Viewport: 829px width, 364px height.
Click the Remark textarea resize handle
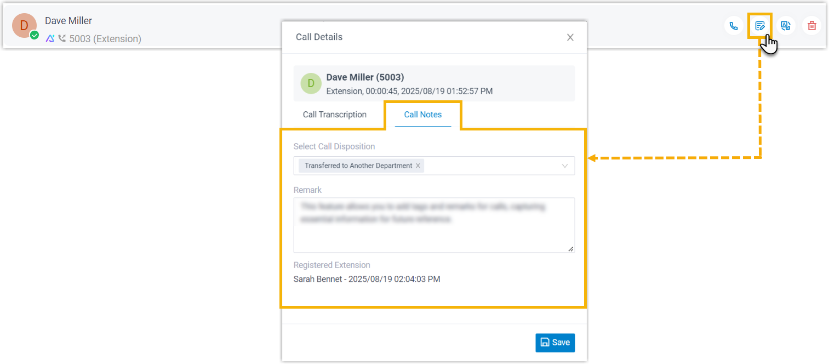(570, 248)
